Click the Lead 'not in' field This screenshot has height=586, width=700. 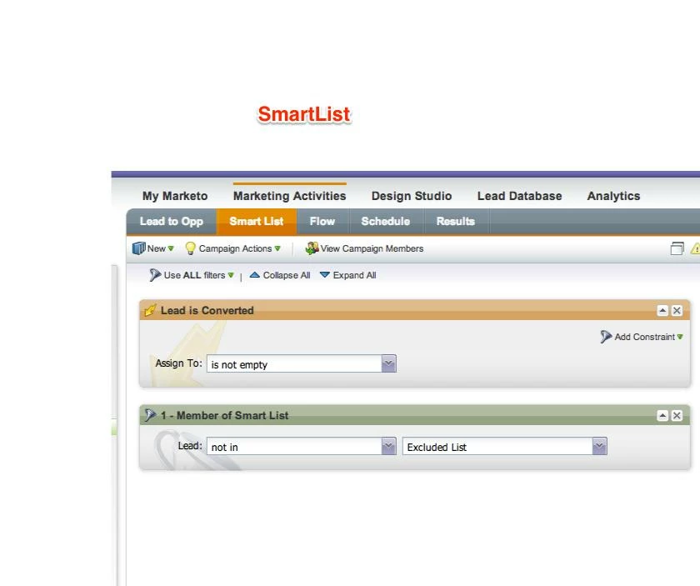tap(294, 446)
